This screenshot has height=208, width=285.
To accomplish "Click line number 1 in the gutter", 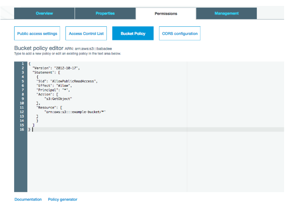I will [23, 64].
